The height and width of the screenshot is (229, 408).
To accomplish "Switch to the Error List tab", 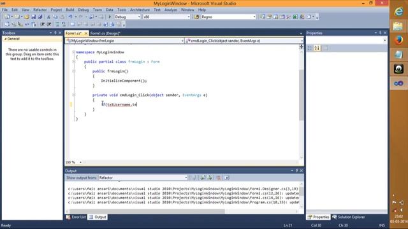I will (76, 217).
